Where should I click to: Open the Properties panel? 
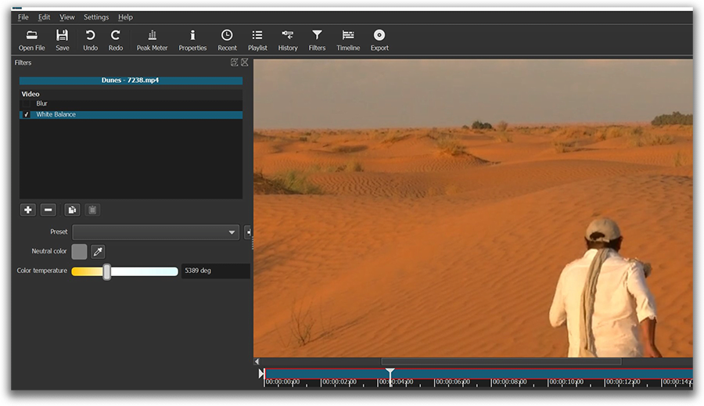pyautogui.click(x=192, y=40)
